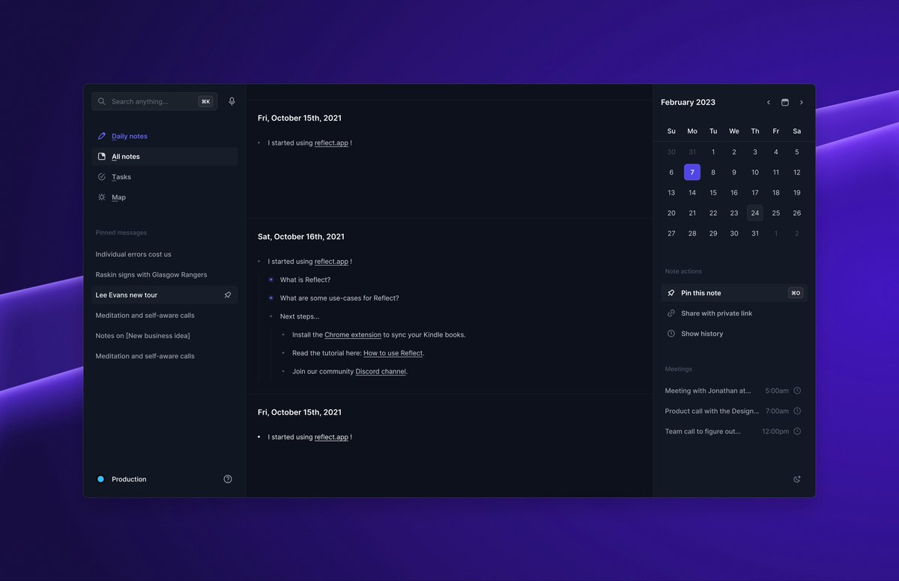Open Discord channel link
This screenshot has height=581, width=899.
point(381,371)
